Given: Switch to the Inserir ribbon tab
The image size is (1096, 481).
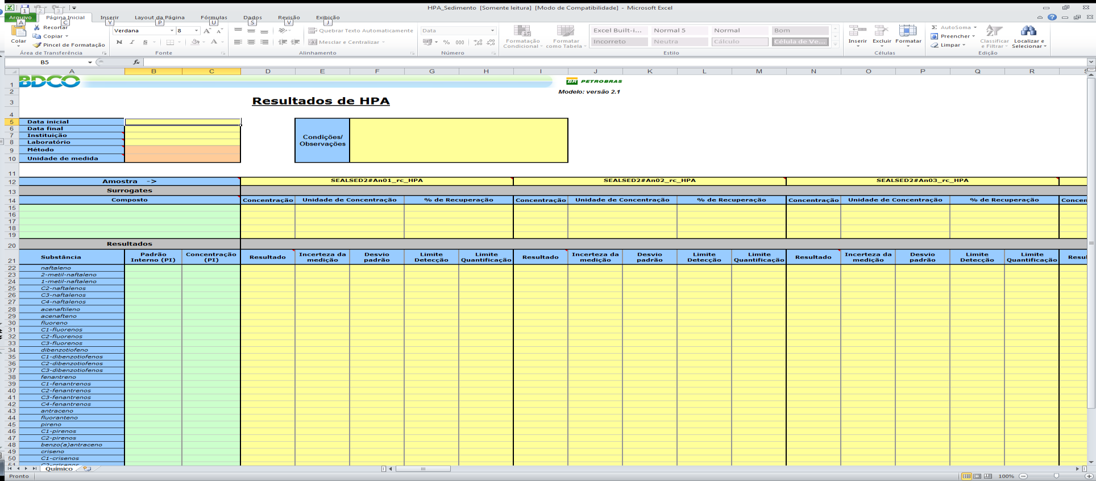Looking at the screenshot, I should coord(110,18).
